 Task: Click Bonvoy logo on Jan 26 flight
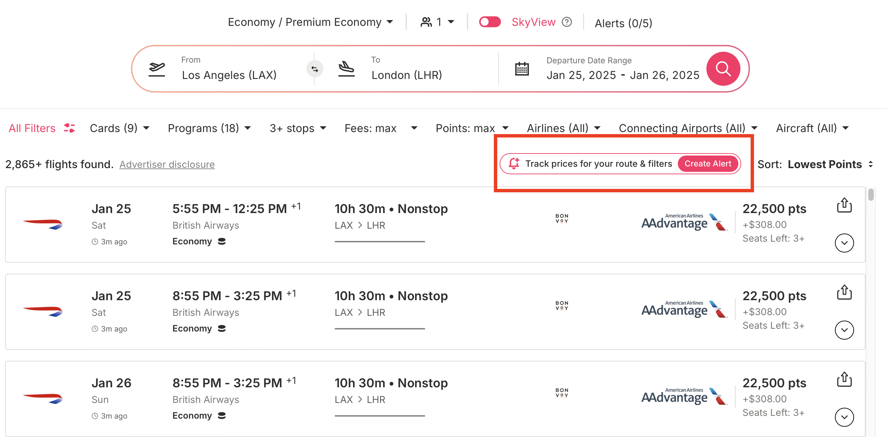point(562,393)
